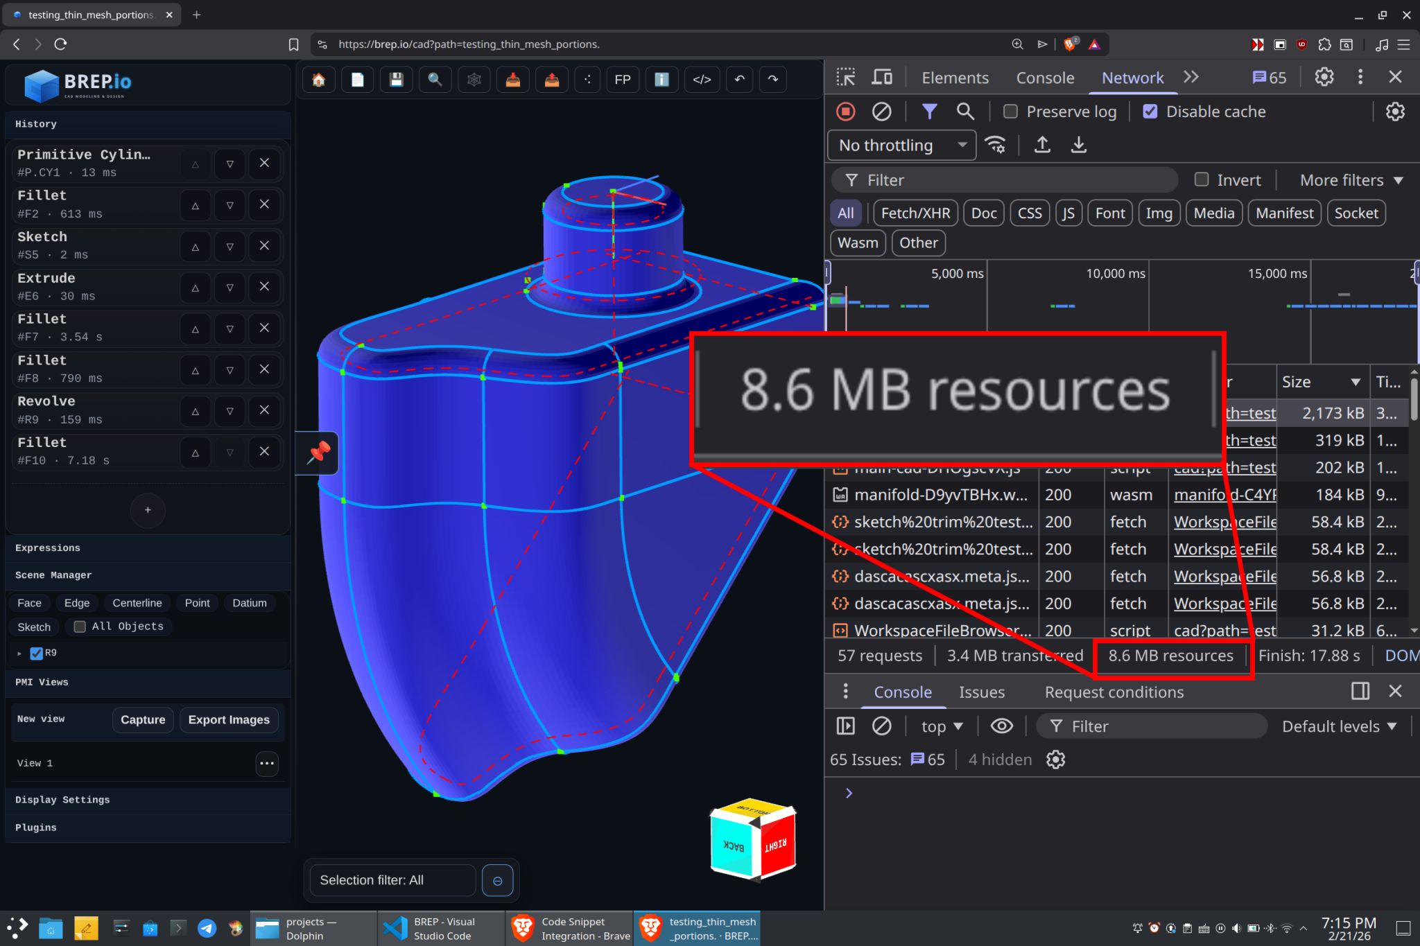
Task: Click the Capture button
Action: (143, 719)
